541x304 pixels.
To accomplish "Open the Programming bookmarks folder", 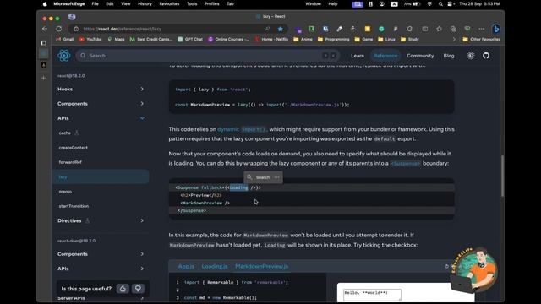I will (x=334, y=40).
